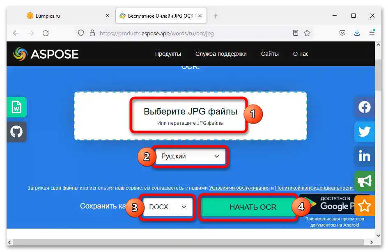Screen dimensions: 388x252
Task: Click the Word document side icon
Action: tap(16, 107)
